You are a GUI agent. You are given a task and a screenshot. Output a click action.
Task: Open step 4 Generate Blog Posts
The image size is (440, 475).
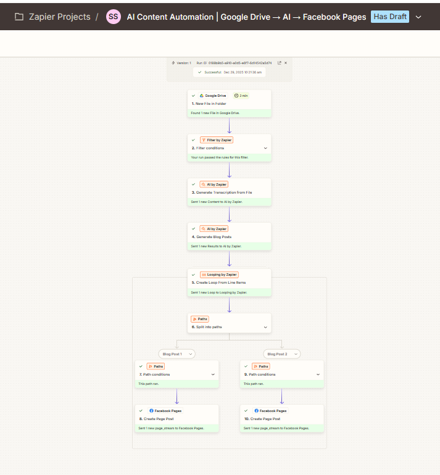point(212,237)
